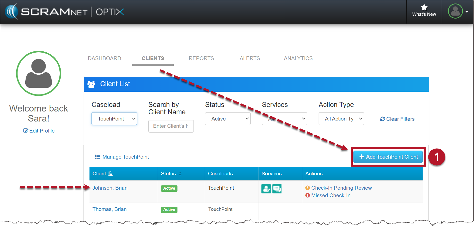Open the Manage TouchPoint link
Screen dimensions: 475x230
click(122, 157)
